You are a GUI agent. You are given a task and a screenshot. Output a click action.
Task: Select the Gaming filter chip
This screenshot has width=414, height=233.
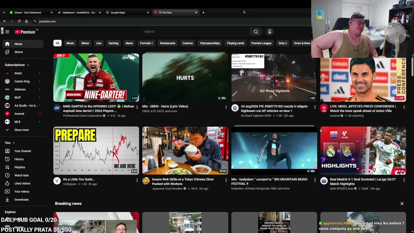point(114,43)
